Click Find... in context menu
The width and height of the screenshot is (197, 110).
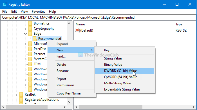point(71,56)
